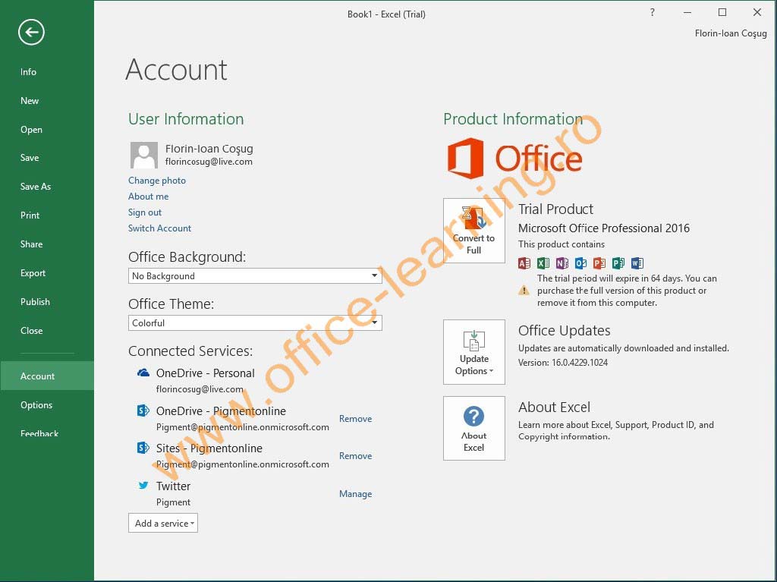Viewport: 777px width, 582px height.
Task: Click the Change photo link
Action: click(157, 181)
